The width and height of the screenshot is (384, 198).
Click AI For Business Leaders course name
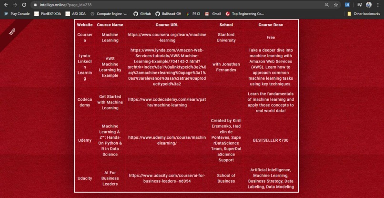(x=110, y=178)
